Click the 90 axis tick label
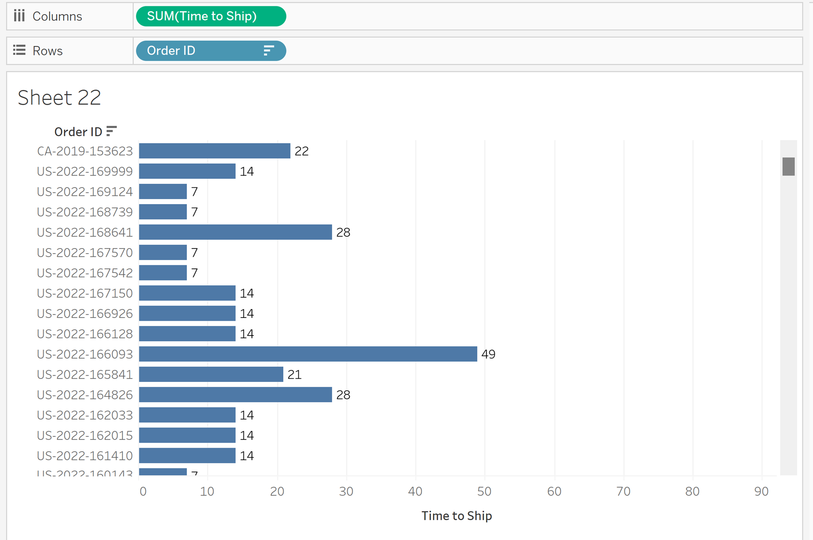This screenshot has width=813, height=540. [762, 491]
